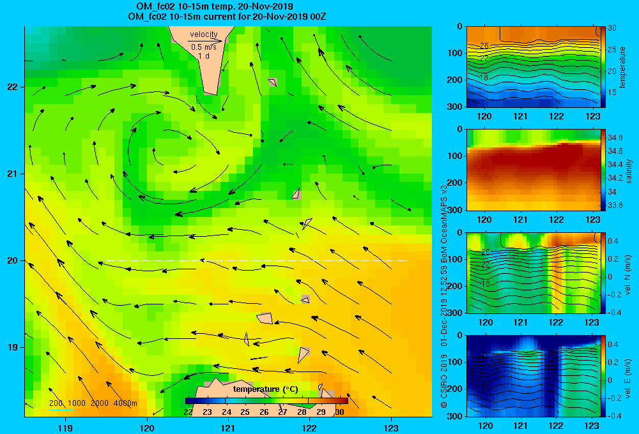Click main map's longitude label 120
The width and height of the screenshot is (639, 434).
(147, 428)
